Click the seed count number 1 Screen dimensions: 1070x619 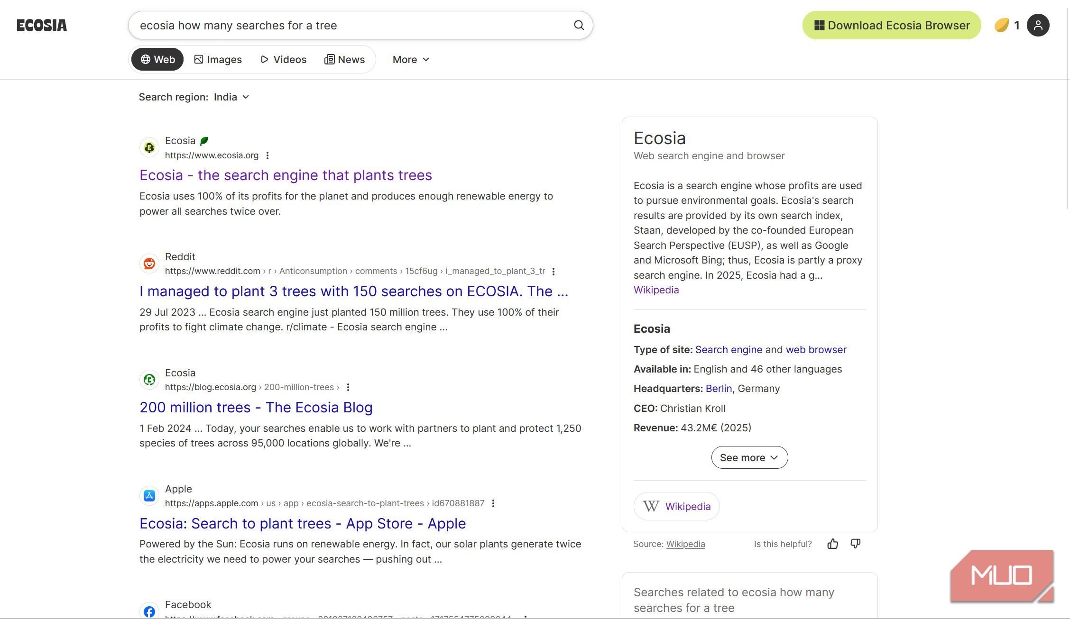(x=1016, y=25)
